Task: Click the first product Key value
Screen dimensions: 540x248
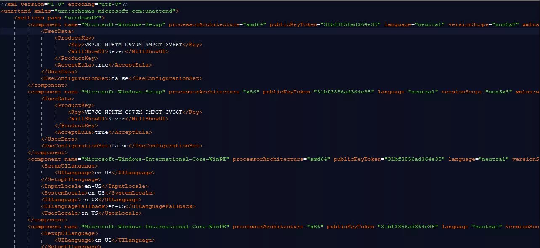Action: point(133,45)
